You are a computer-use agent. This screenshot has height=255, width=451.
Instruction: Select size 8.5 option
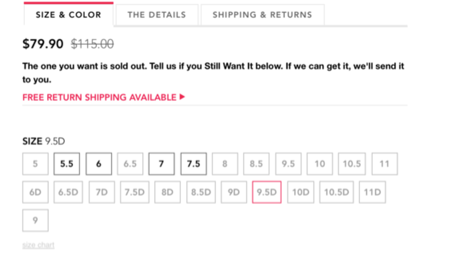[x=256, y=164]
